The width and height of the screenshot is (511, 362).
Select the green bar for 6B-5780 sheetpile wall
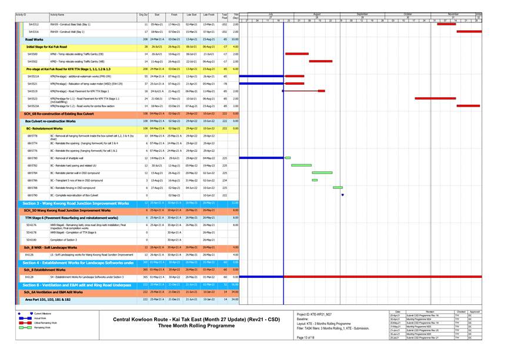tap(288, 158)
